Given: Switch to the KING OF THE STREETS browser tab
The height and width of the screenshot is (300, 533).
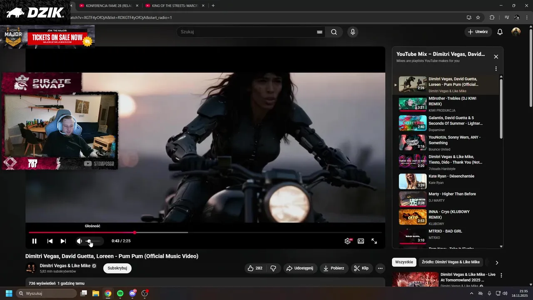Looking at the screenshot, I should (176, 6).
